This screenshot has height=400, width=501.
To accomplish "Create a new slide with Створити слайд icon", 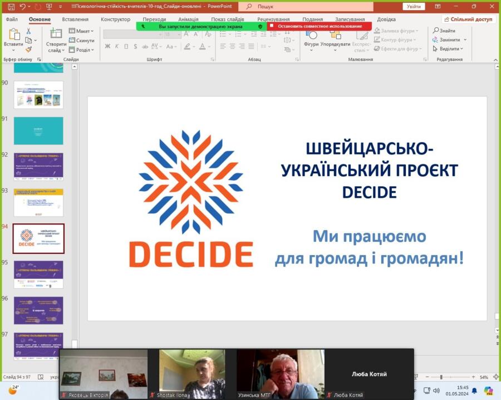I will point(56,34).
